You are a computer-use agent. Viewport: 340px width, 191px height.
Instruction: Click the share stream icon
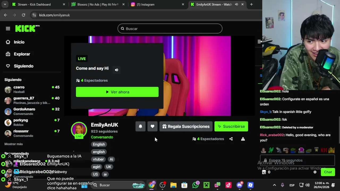coord(231,139)
